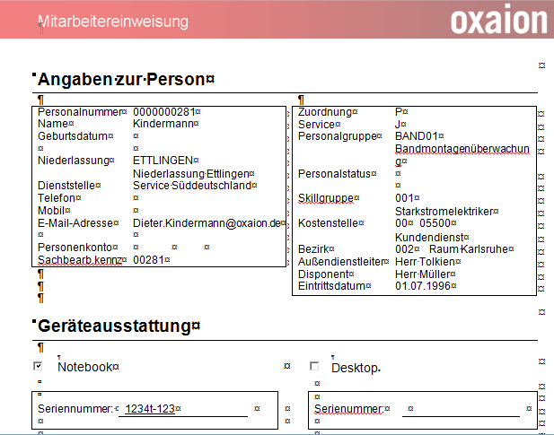Click the empty Desktop Seriennummer field

[x=461, y=409]
